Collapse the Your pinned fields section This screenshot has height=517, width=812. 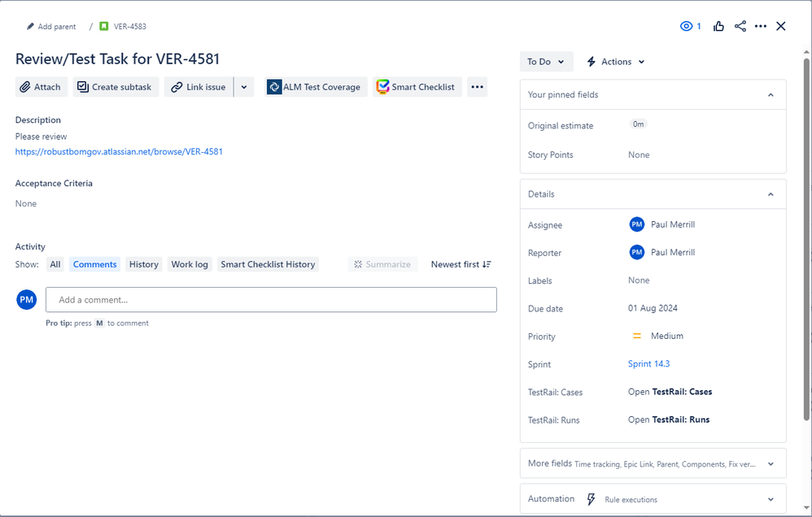(x=771, y=95)
